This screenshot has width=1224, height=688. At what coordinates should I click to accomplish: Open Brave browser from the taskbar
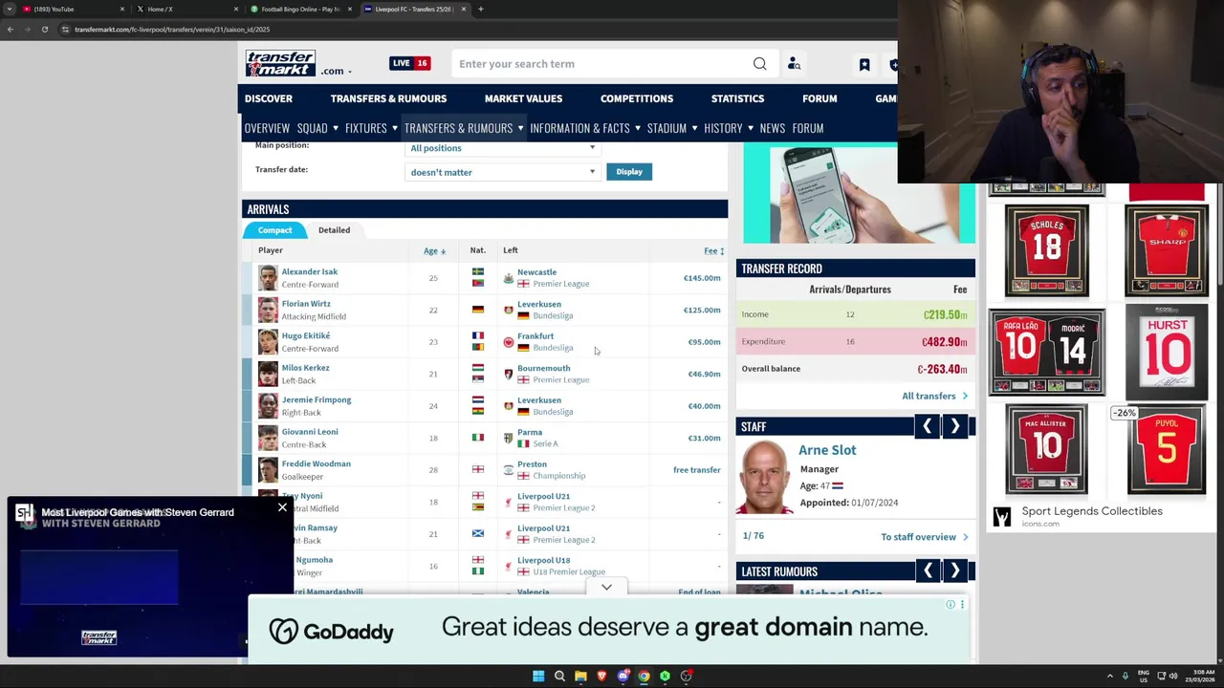601,676
